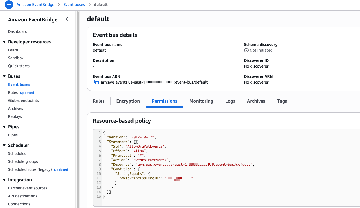The height and width of the screenshot is (208, 360).
Task: Click inside the resource-based policy code editor
Action: [x=226, y=167]
